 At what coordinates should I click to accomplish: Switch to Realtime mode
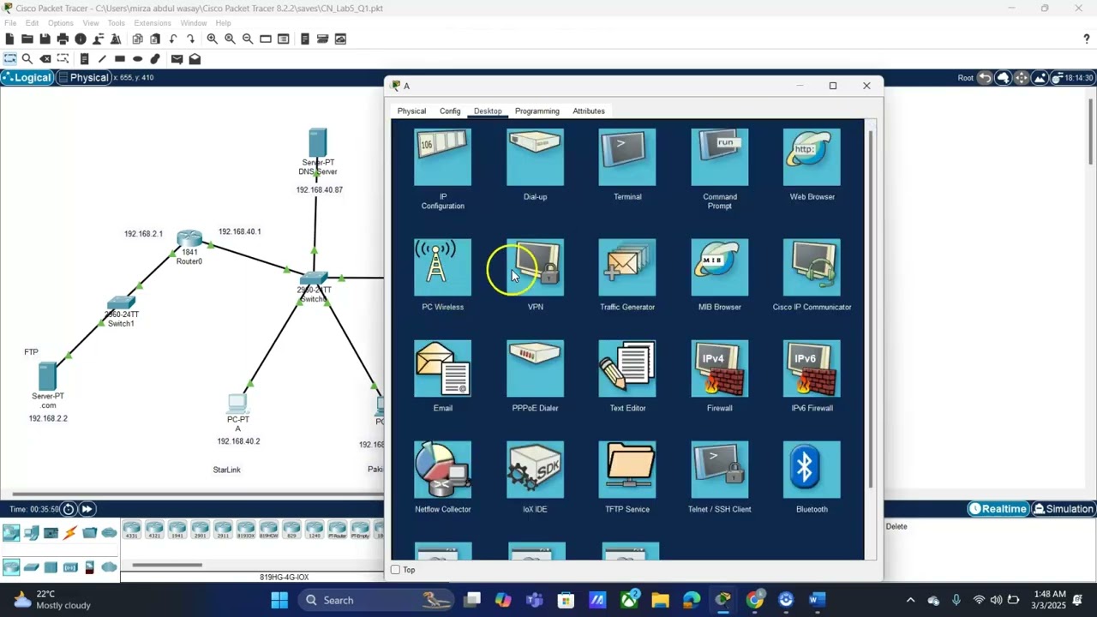(998, 509)
